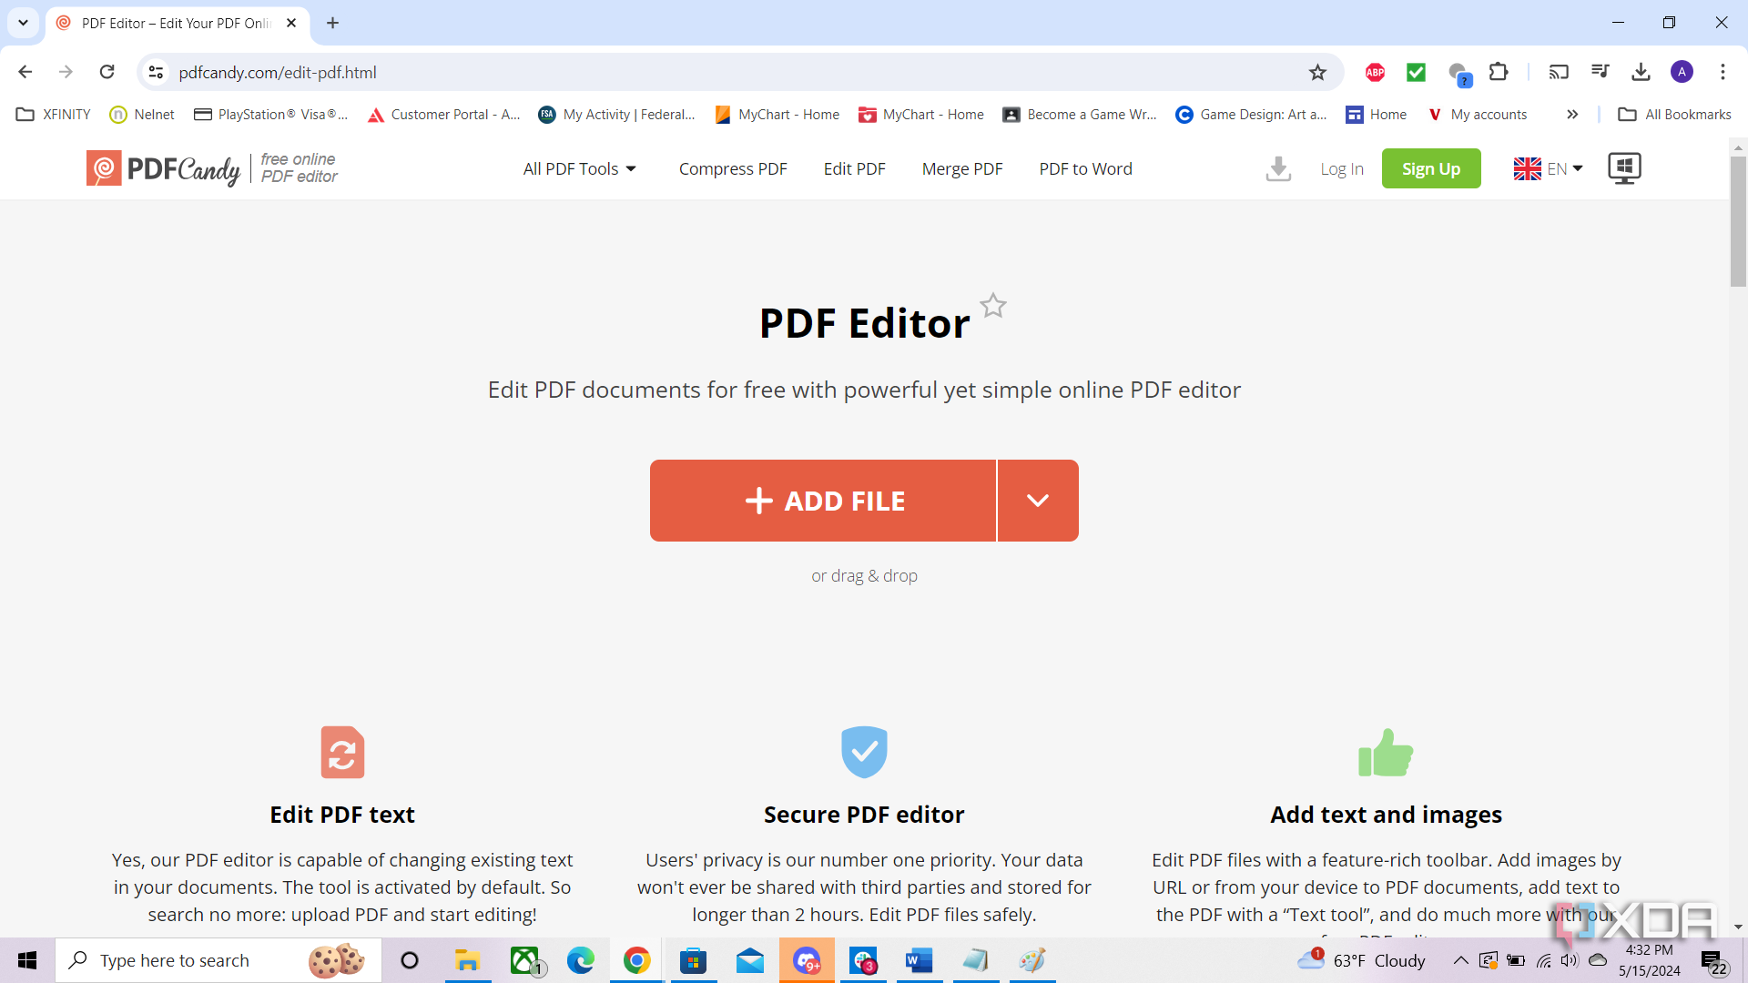This screenshot has width=1748, height=983.
Task: Open the Windows Start menu
Action: click(x=27, y=960)
